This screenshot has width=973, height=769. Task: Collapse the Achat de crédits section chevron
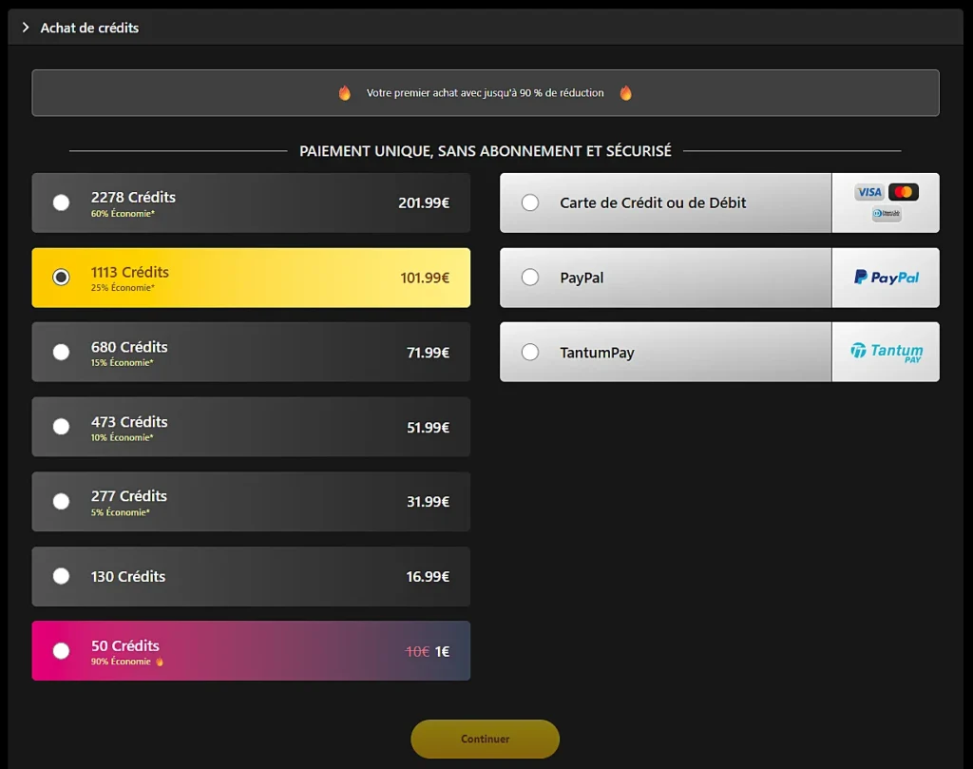coord(26,28)
